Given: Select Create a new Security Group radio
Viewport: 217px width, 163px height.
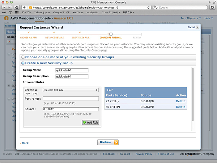Looking at the screenshot, I should (x=23, y=63).
